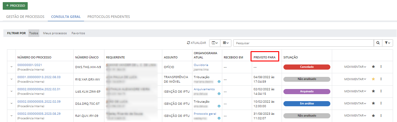
Task: Open more options menu for 00002.000000005.2022.02.09
Action: (381, 103)
